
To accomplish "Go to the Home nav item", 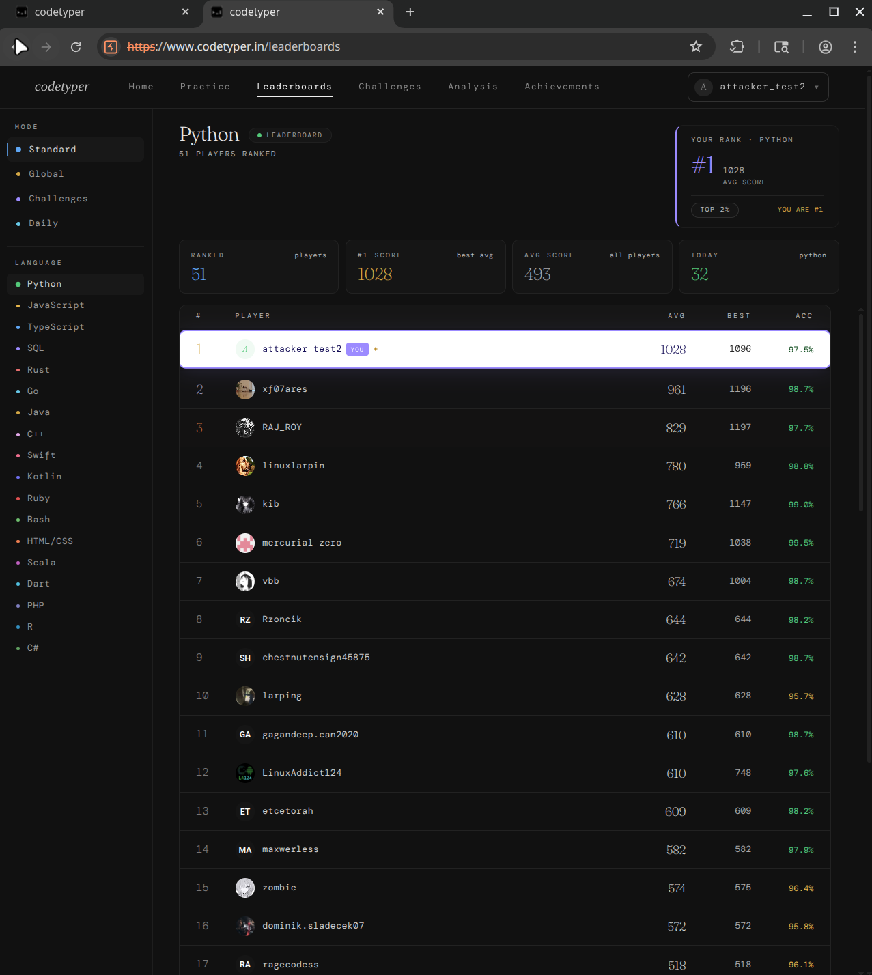I will click(x=141, y=87).
